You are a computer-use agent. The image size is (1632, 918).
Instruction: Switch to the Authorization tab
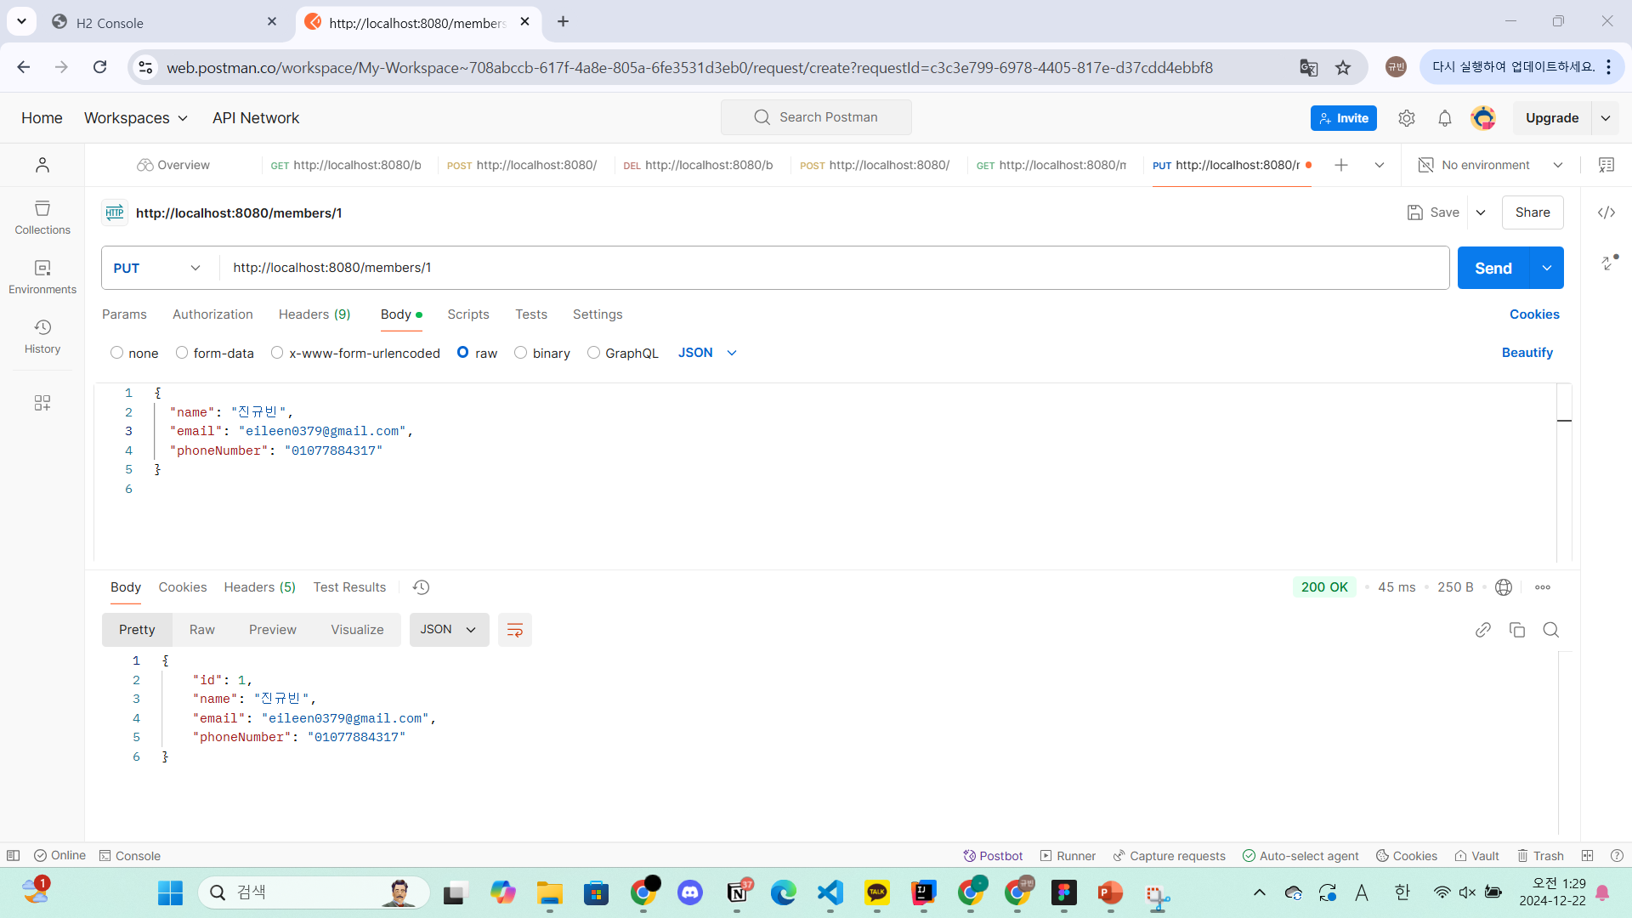pos(212,314)
